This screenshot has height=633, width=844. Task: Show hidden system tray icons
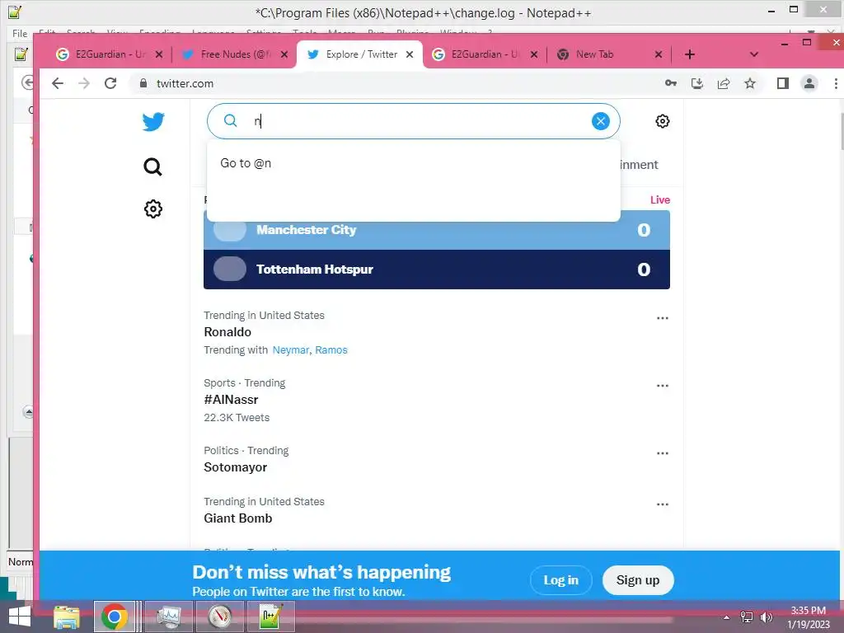pyautogui.click(x=726, y=617)
